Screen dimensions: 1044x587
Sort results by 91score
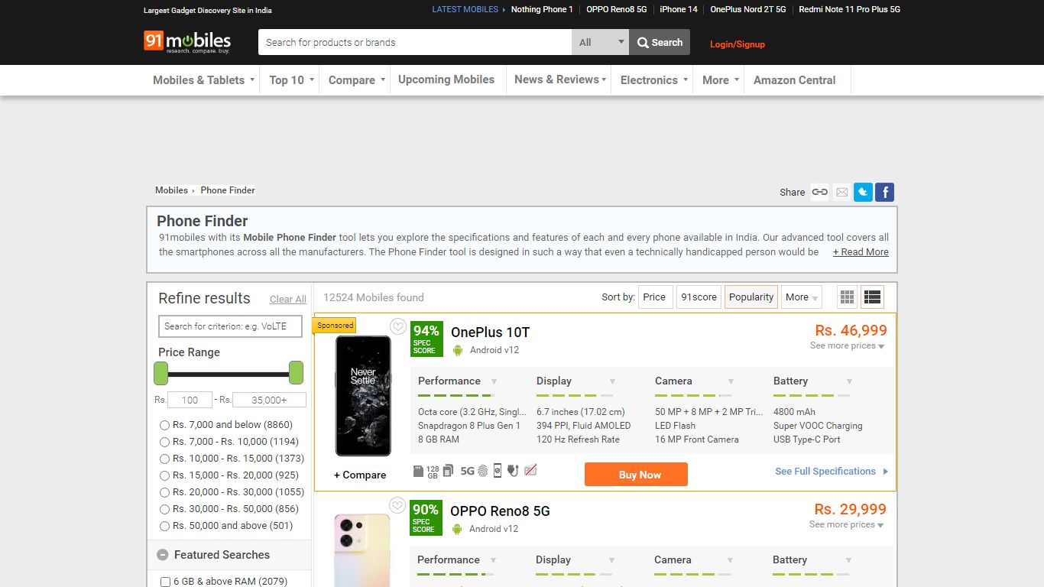699,297
